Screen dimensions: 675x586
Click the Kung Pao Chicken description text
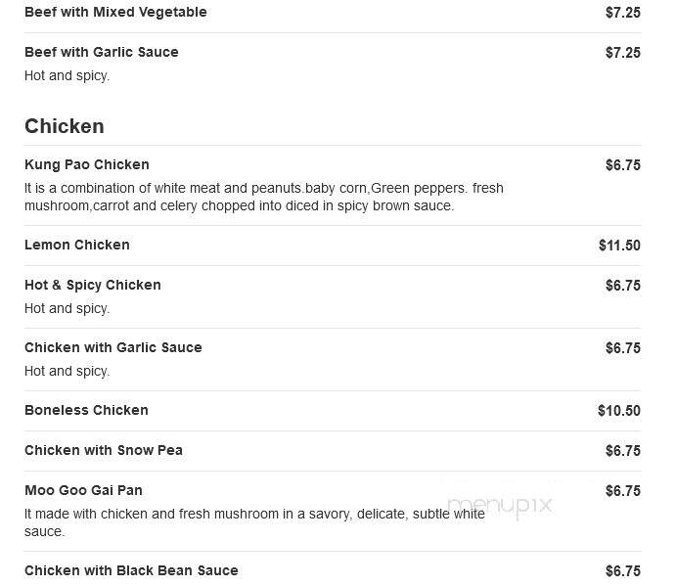(263, 197)
